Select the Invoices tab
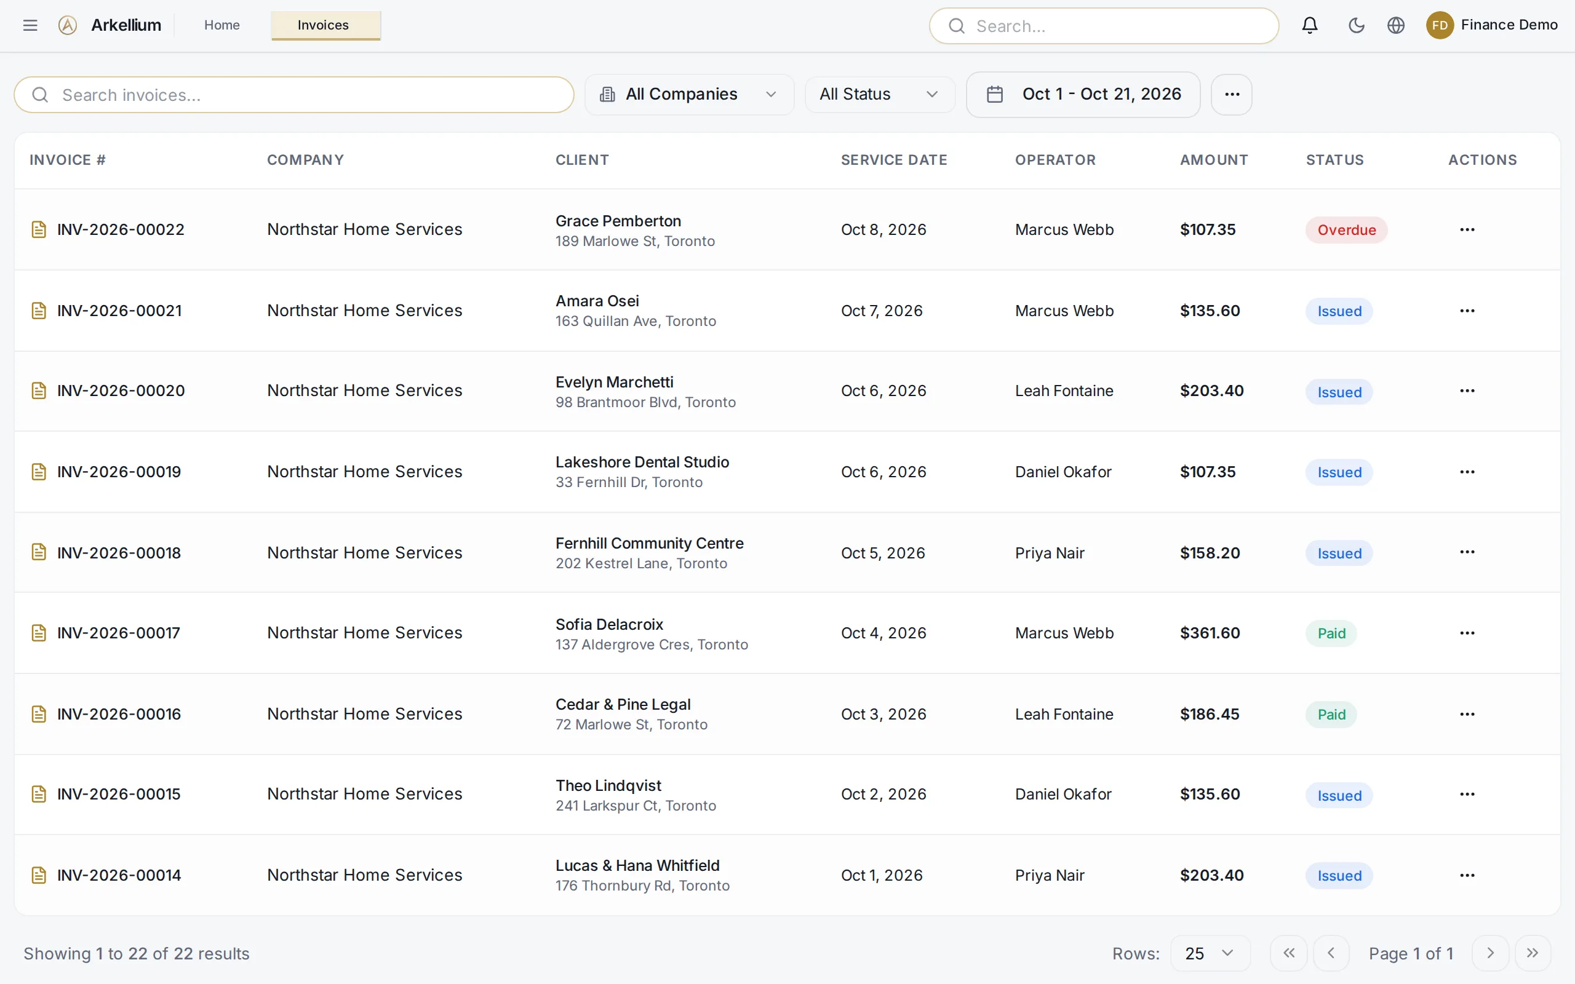The image size is (1575, 984). [325, 25]
